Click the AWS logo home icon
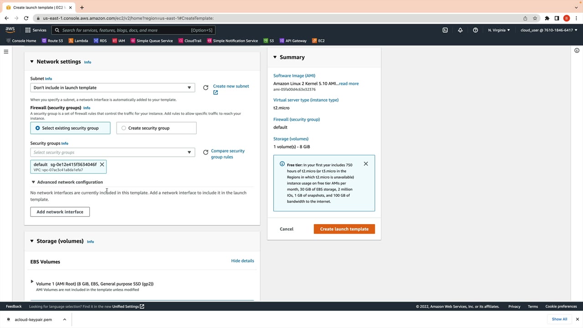 (x=10, y=30)
